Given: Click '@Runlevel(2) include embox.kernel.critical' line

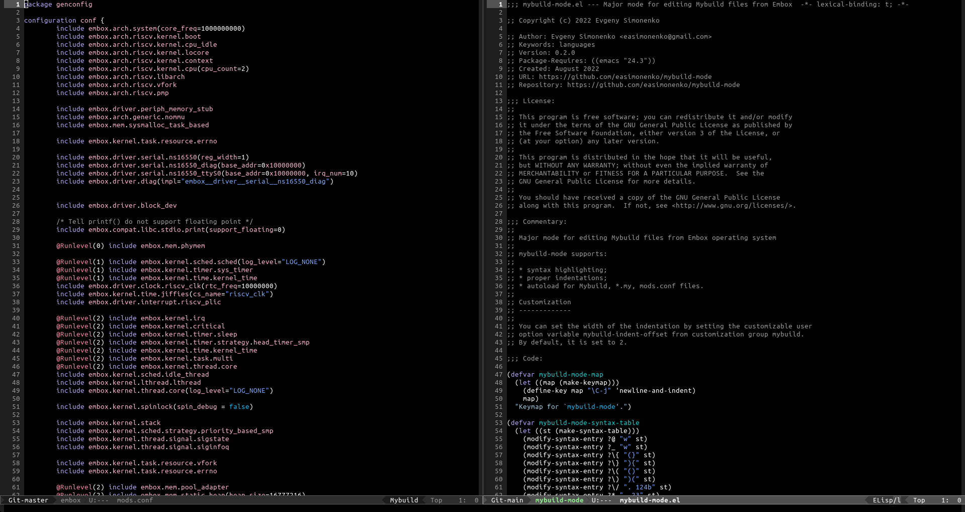Looking at the screenshot, I should point(141,326).
